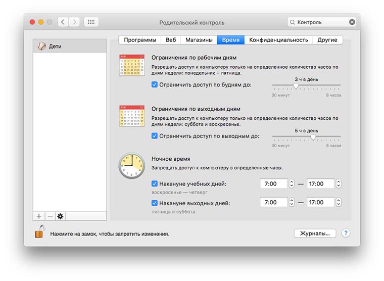Screen dimensions: 384x281
Task: Open the gear actions menu
Action: (x=60, y=216)
